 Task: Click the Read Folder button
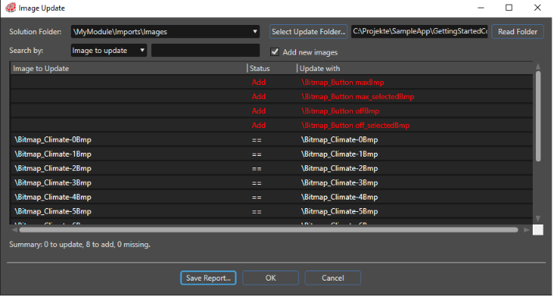point(517,31)
